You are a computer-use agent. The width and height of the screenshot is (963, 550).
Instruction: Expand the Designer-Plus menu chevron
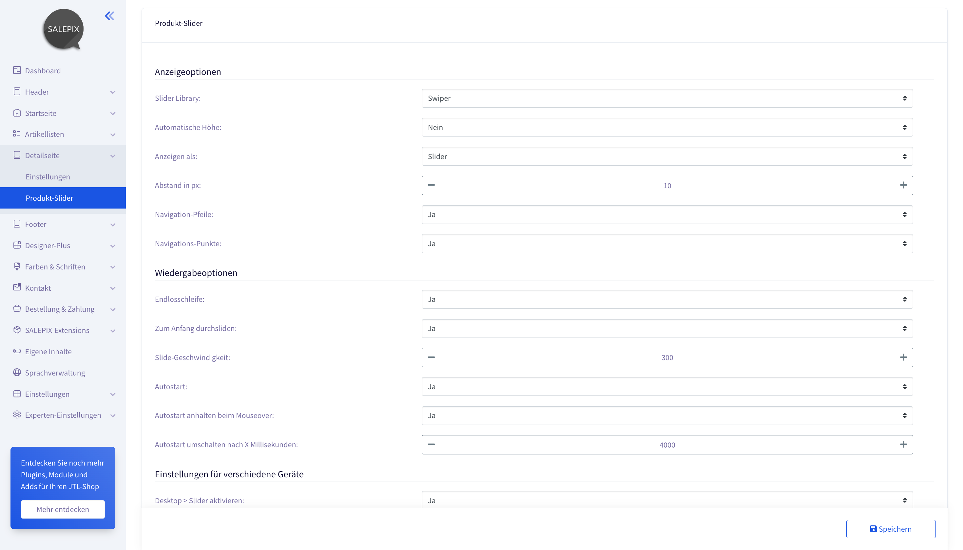click(113, 246)
